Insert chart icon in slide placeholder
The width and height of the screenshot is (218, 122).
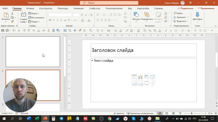(x=140, y=77)
